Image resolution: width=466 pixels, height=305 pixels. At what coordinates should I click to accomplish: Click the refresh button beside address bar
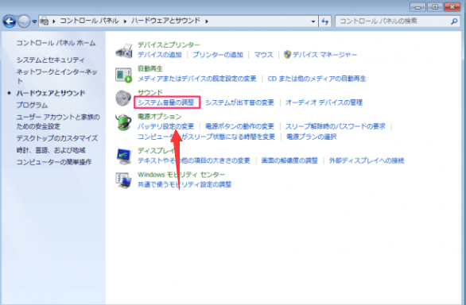point(324,21)
